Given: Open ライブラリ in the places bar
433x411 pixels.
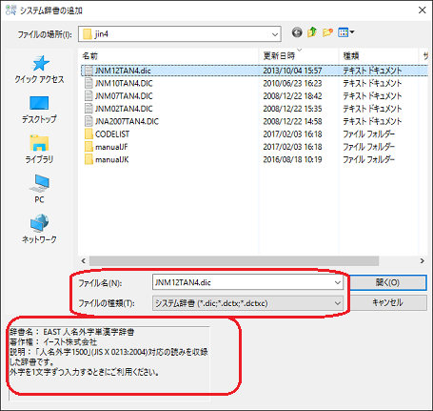Looking at the screenshot, I should pos(39,150).
